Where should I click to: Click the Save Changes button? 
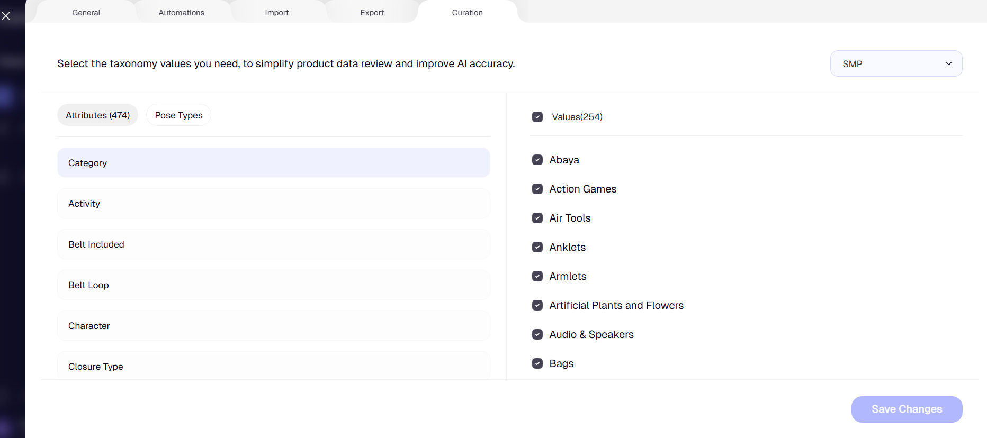pyautogui.click(x=907, y=409)
